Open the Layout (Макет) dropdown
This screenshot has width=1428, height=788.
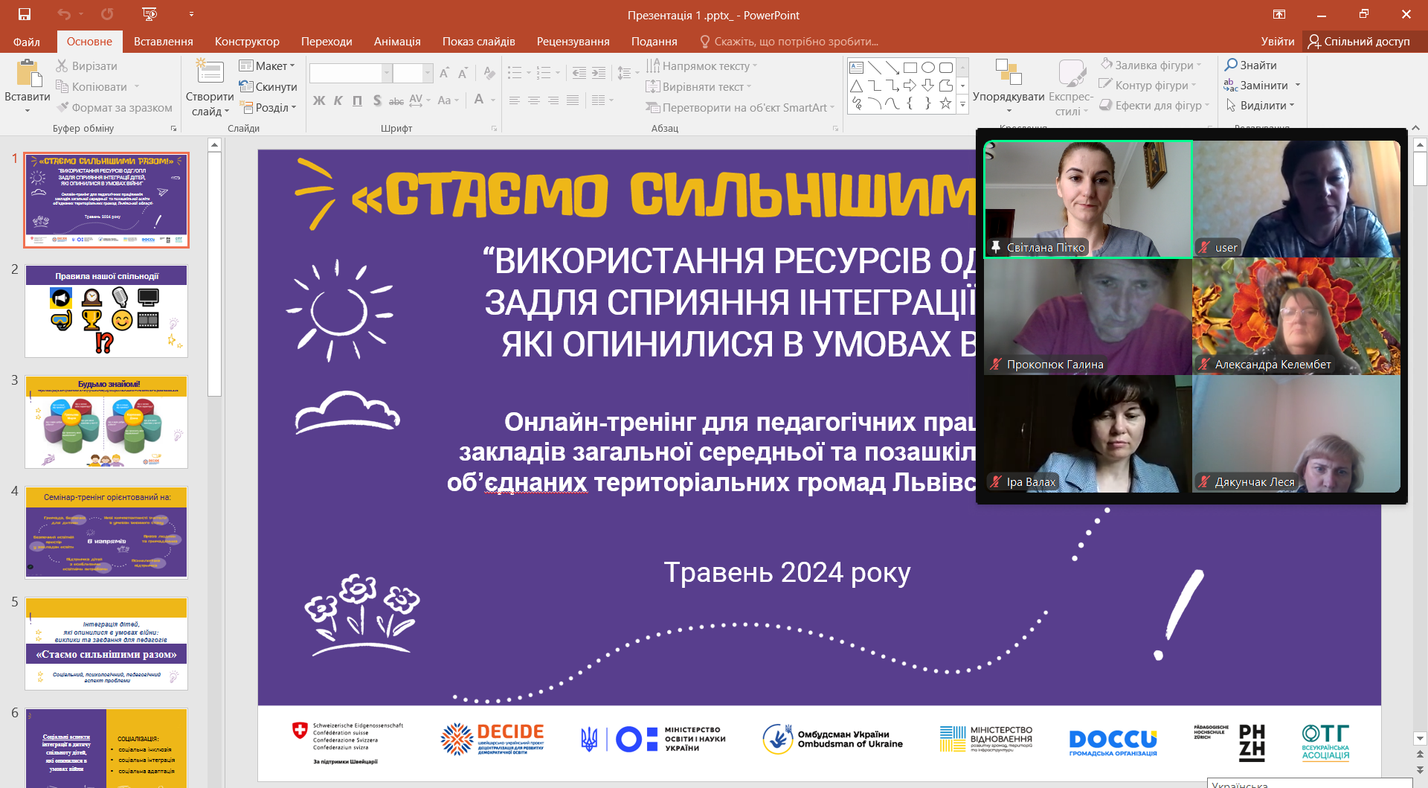coord(268,65)
